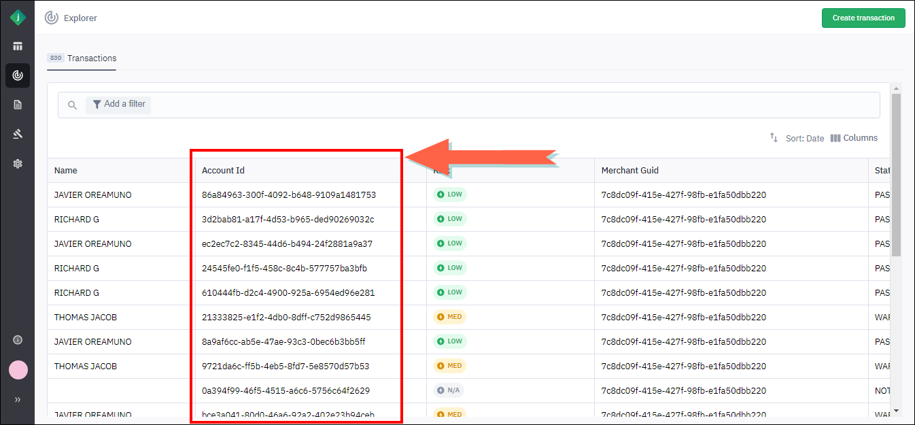
Task: Click the green diamond logo in the sidebar
Action: click(x=18, y=18)
